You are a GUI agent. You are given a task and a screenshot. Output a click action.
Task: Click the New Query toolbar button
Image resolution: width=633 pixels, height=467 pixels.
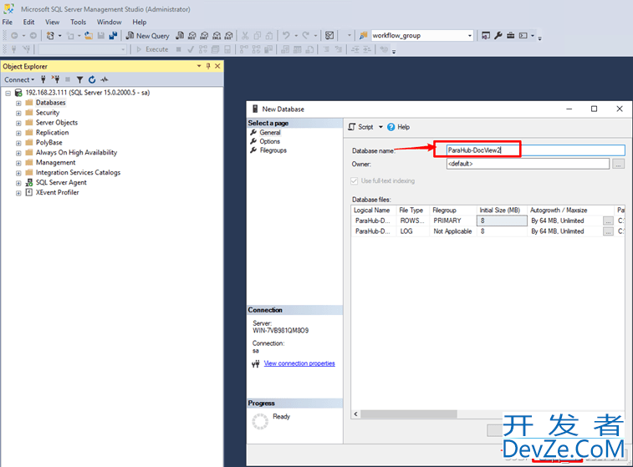147,36
